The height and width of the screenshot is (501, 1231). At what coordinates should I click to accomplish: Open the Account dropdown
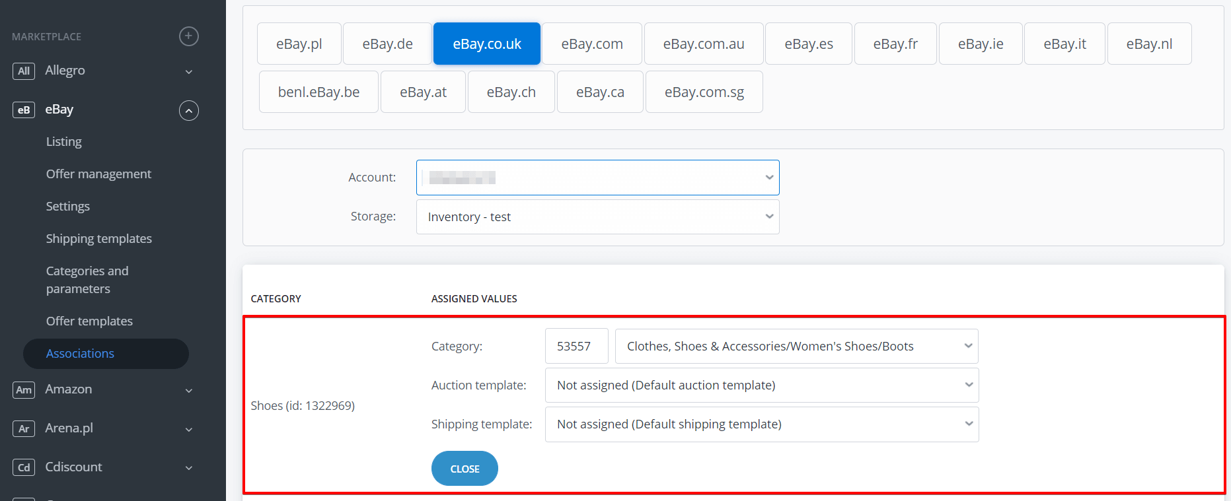point(597,178)
